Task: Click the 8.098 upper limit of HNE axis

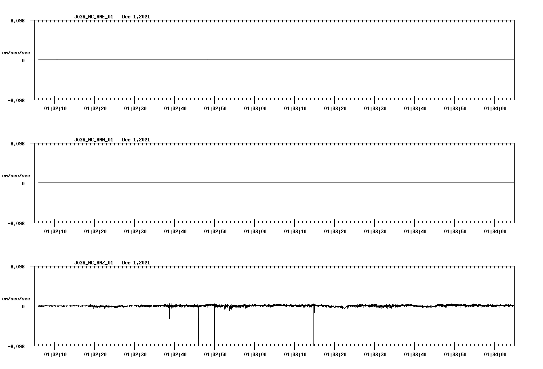Action: (17, 20)
